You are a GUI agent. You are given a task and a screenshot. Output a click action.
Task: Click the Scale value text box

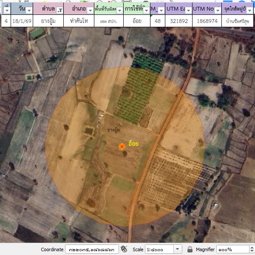click(x=159, y=249)
